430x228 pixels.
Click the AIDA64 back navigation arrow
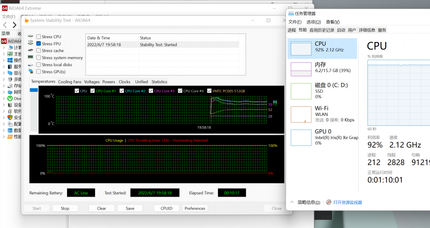tap(5, 25)
